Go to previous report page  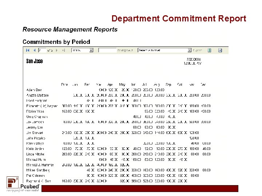pos(35,50)
